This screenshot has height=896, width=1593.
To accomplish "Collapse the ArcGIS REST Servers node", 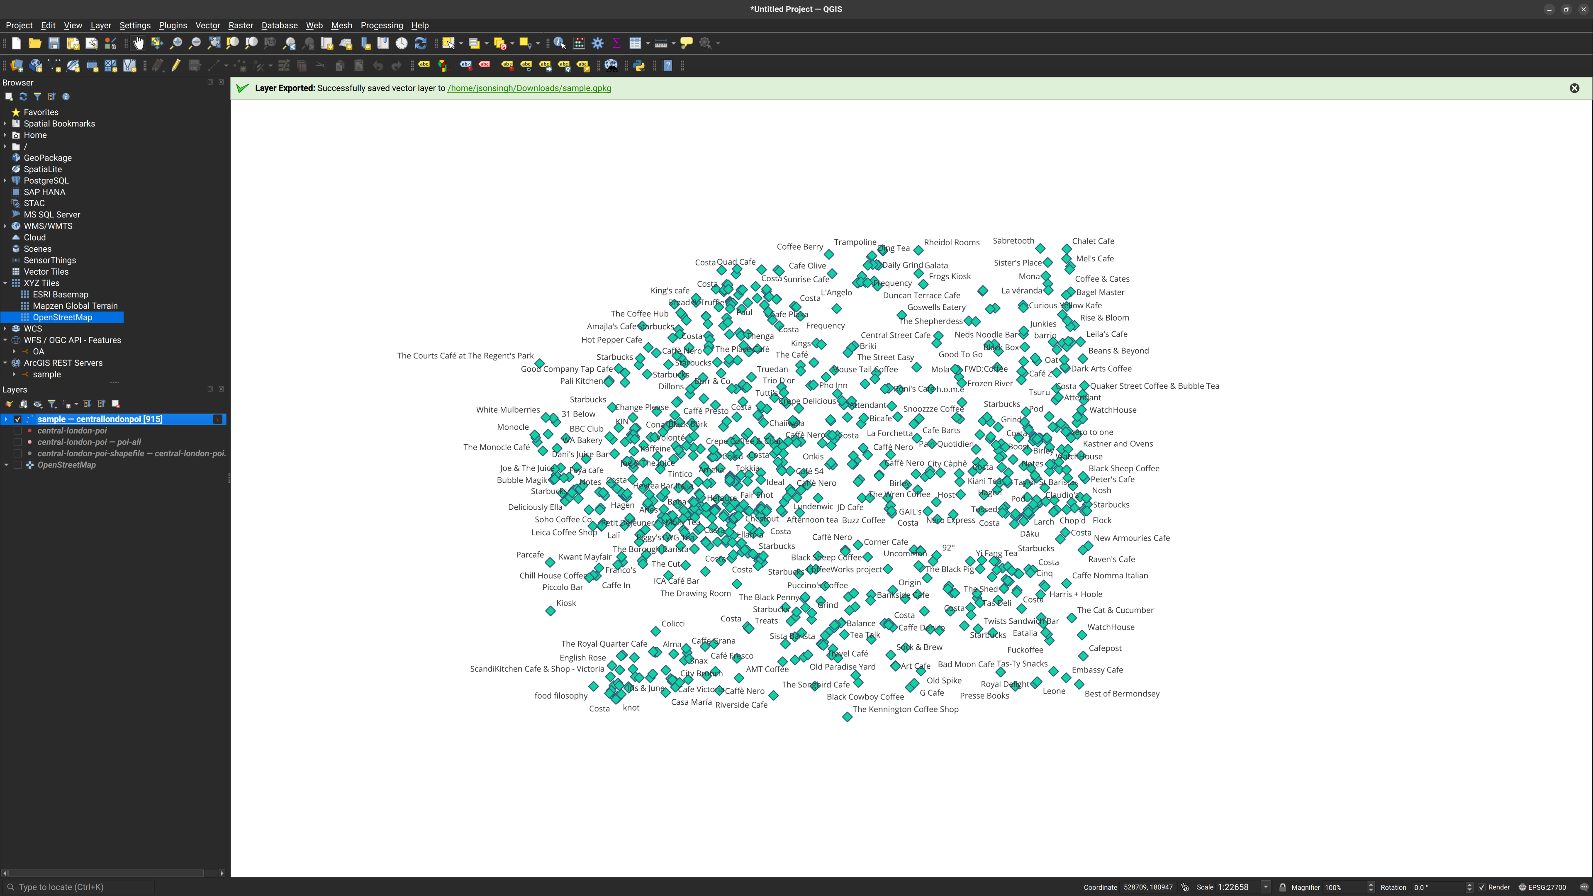I will click(5, 364).
